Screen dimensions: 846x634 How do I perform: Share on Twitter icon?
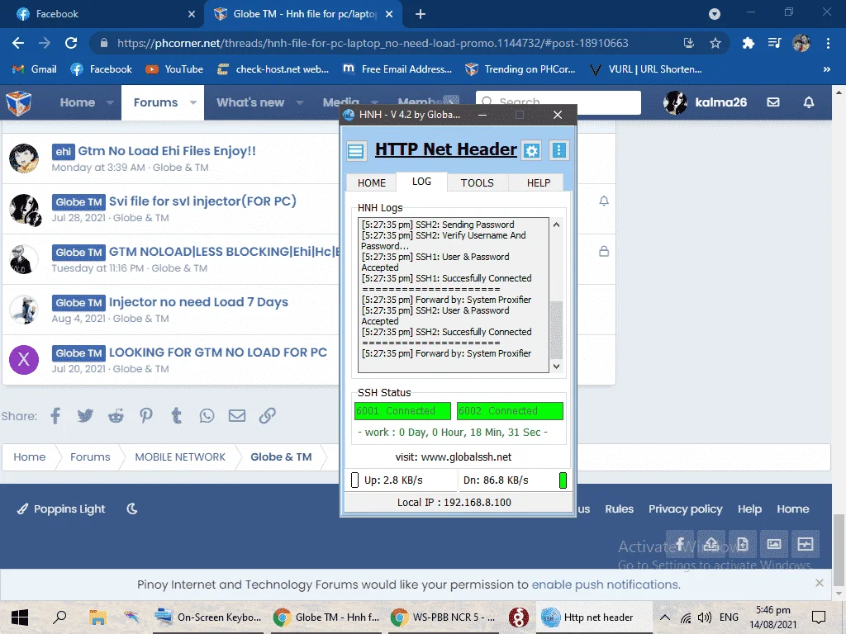pos(85,416)
